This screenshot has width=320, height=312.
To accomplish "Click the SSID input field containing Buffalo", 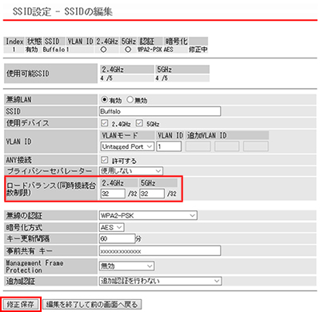I will (160, 111).
